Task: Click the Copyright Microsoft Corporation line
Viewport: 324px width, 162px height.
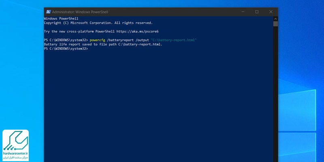Action: pos(98,23)
